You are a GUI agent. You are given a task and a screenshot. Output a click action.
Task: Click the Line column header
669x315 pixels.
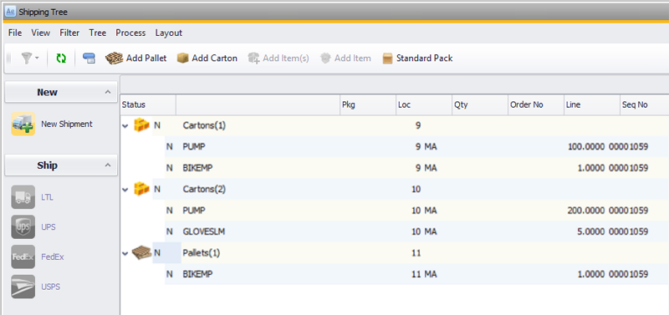click(592, 104)
